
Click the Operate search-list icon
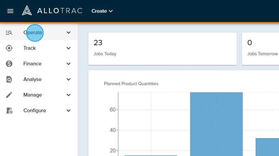click(x=9, y=32)
